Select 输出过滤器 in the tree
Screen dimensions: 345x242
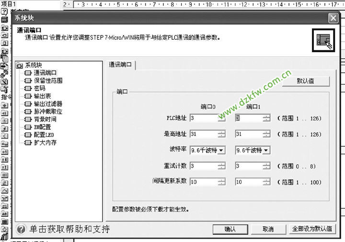(47, 104)
